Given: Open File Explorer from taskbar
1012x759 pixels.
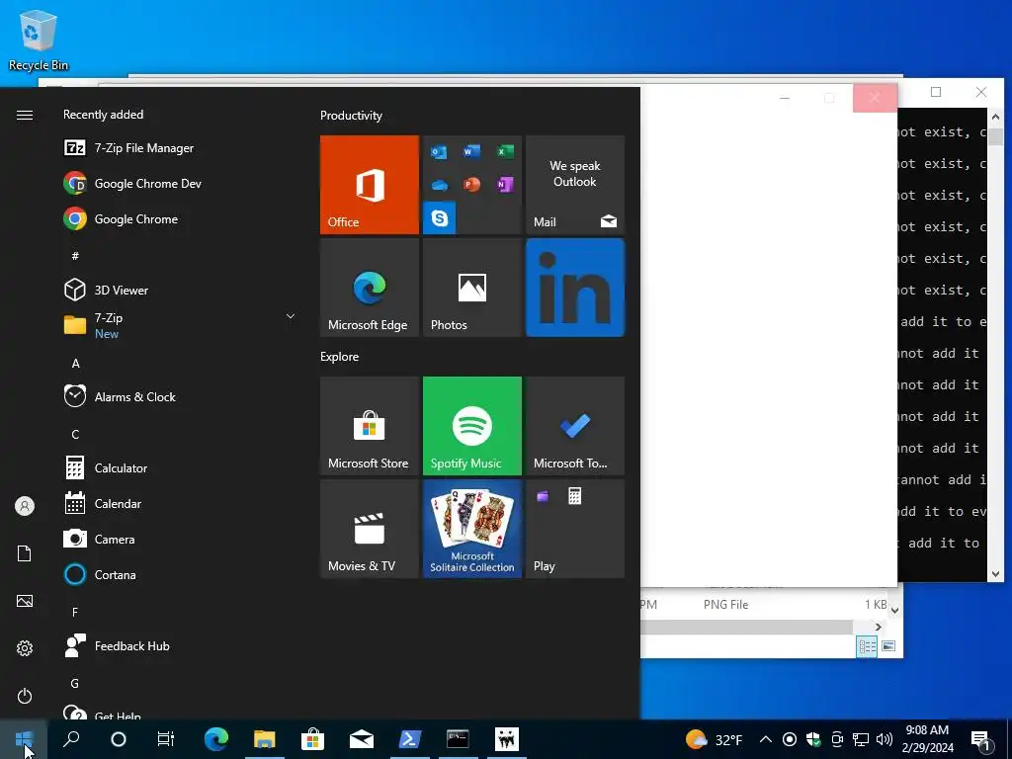Looking at the screenshot, I should point(265,739).
